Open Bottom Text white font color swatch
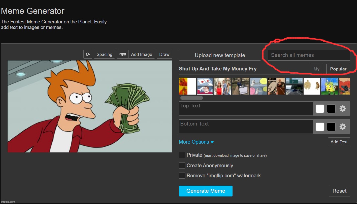The image size is (357, 204). coord(320,127)
